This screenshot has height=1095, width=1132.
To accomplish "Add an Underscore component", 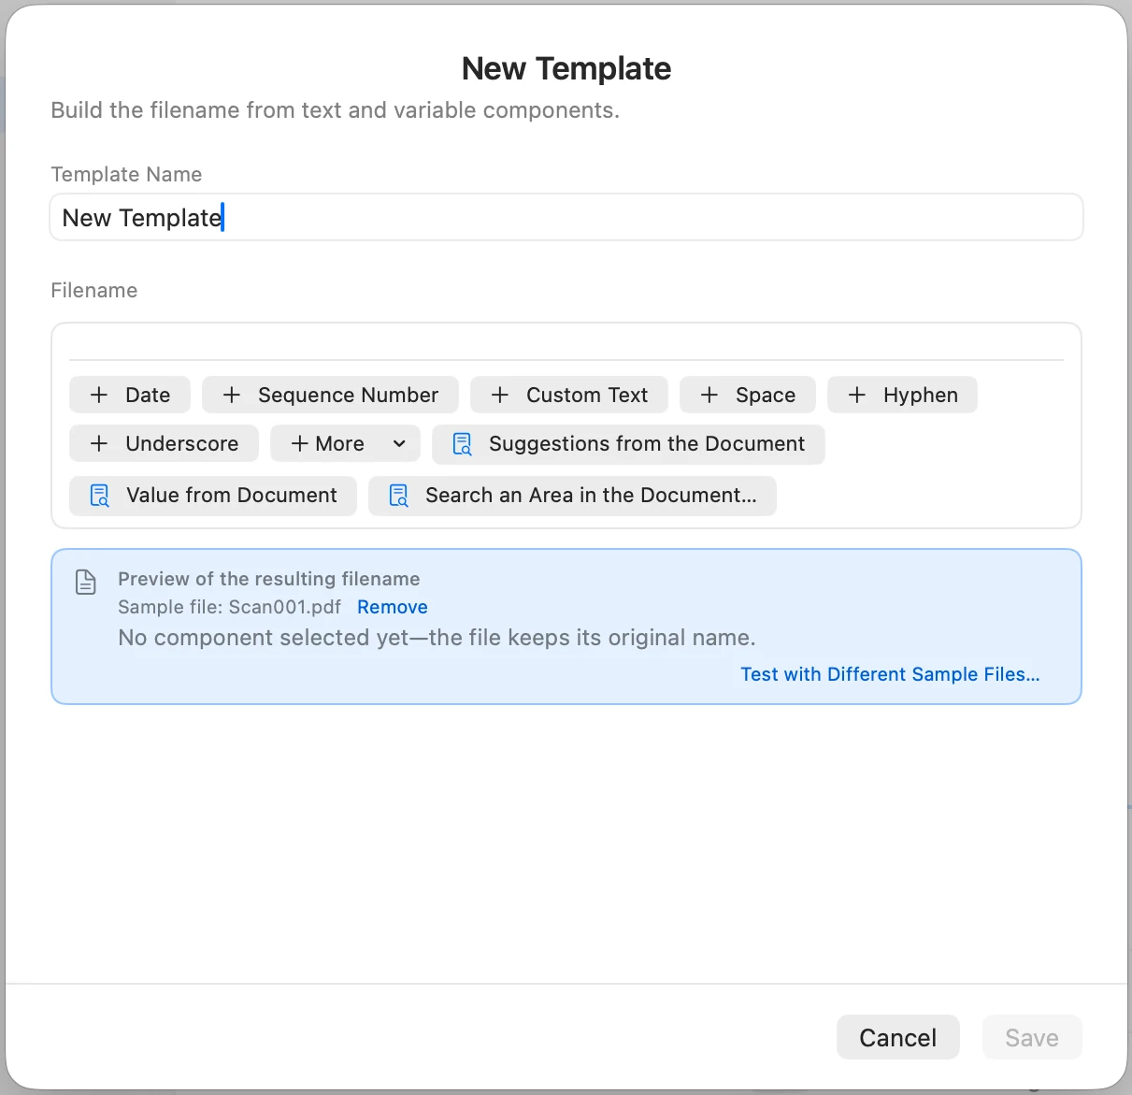I will point(164,443).
